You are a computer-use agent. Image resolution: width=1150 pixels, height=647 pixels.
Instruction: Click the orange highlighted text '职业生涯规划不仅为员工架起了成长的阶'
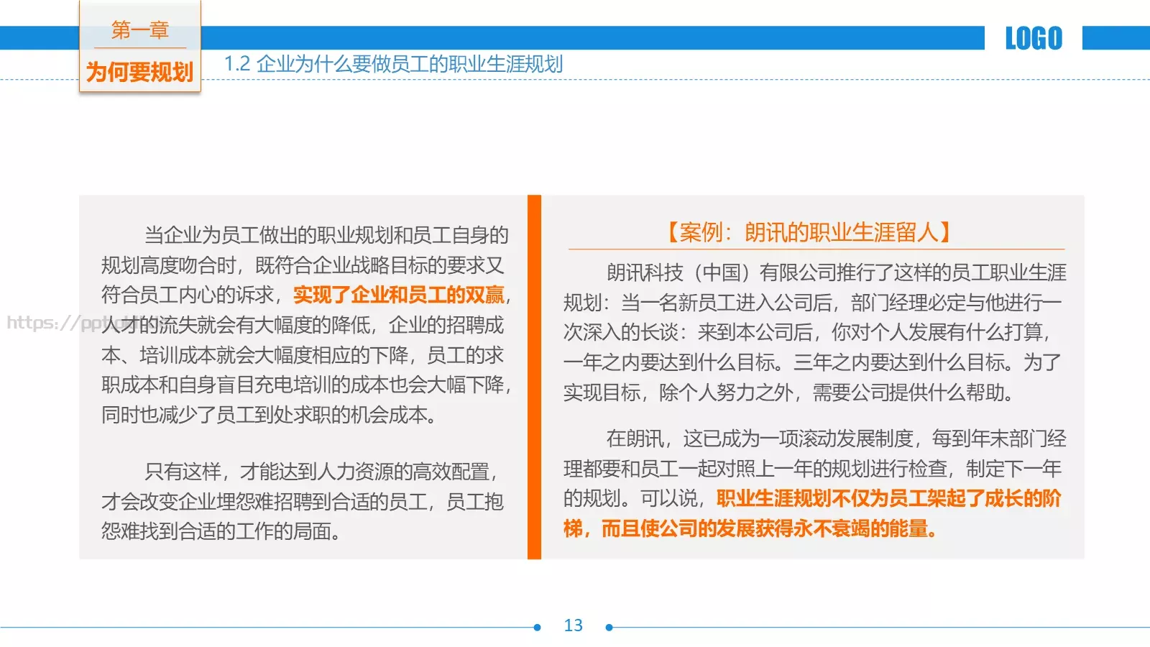coord(889,498)
